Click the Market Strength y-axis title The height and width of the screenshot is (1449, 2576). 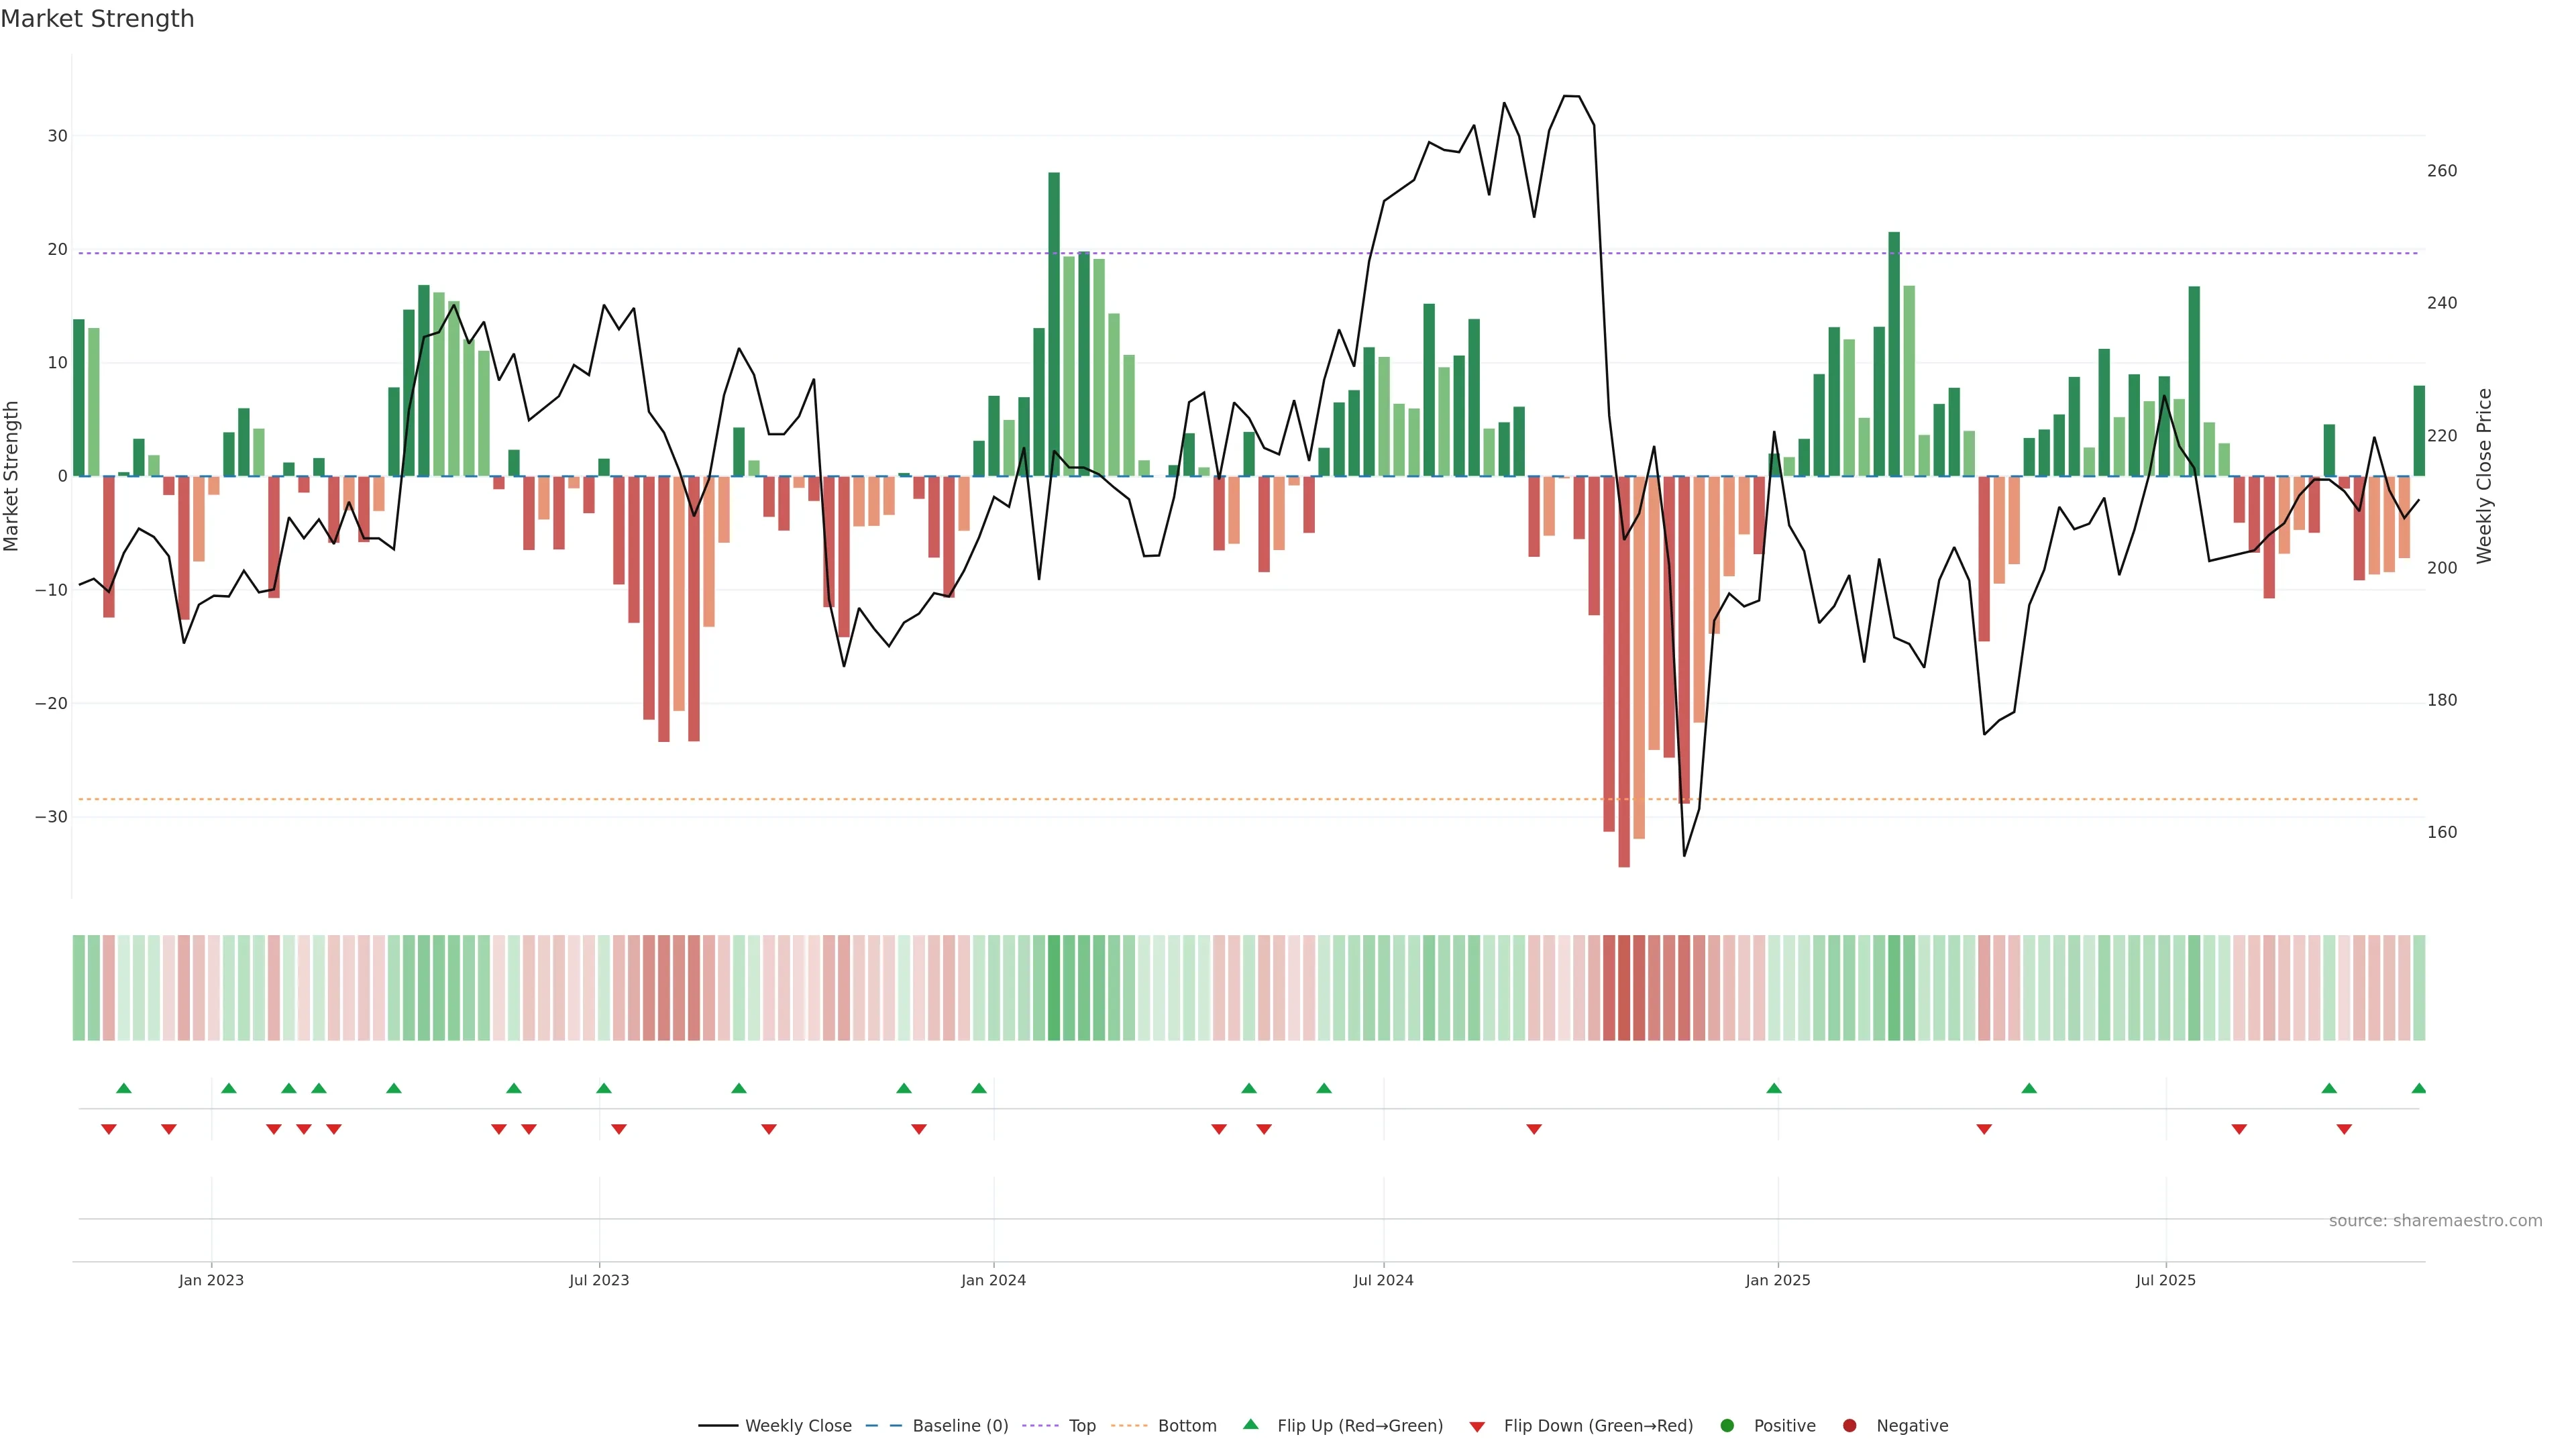[12, 476]
